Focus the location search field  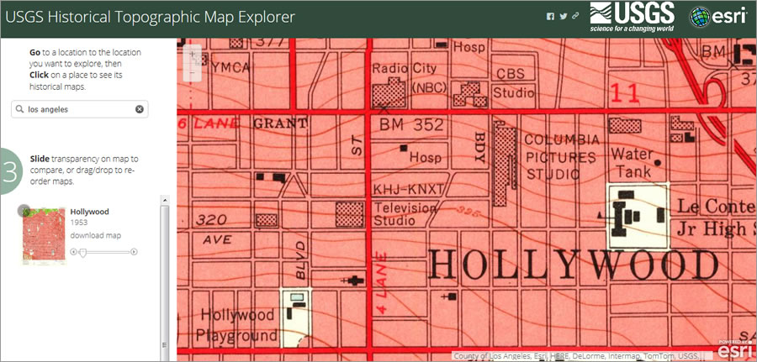80,109
